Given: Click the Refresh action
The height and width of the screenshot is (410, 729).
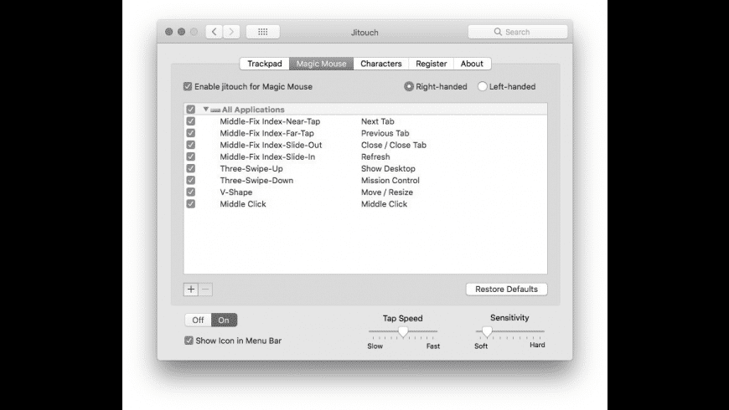Looking at the screenshot, I should tap(375, 156).
